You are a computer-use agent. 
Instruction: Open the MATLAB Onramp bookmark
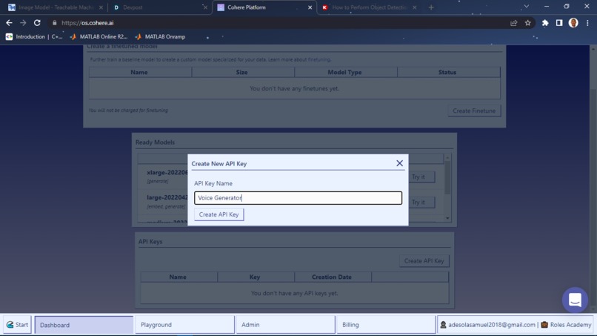pos(160,36)
